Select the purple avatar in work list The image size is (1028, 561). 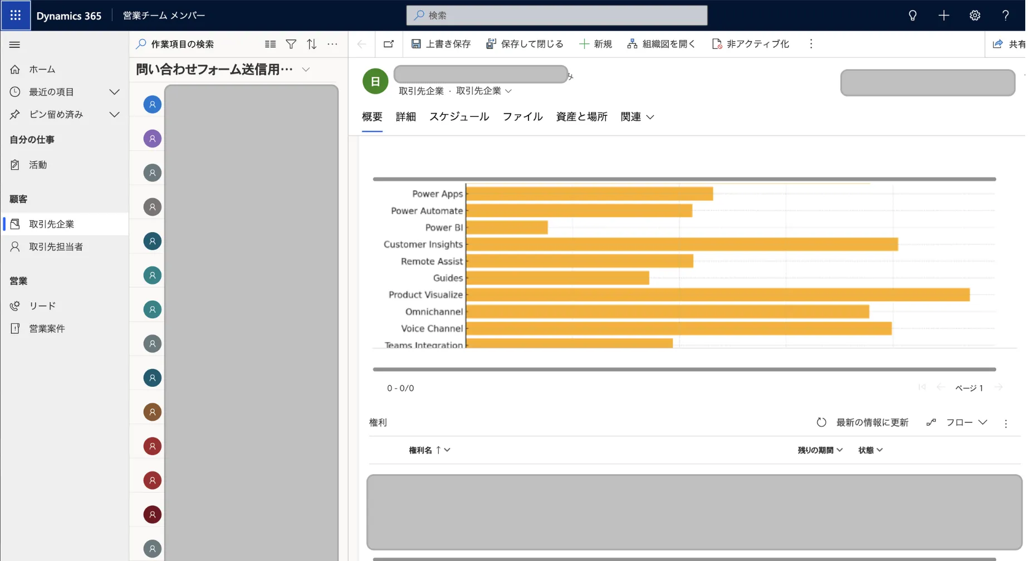point(152,139)
